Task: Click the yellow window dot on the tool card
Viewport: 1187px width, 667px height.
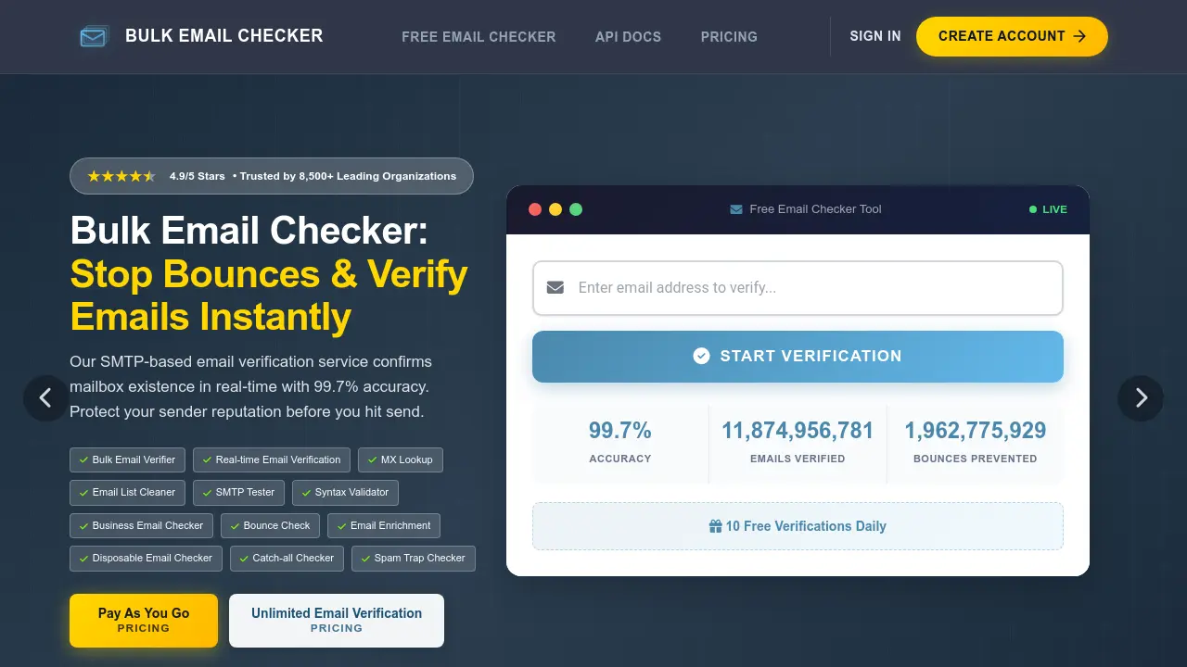Action: (x=555, y=209)
